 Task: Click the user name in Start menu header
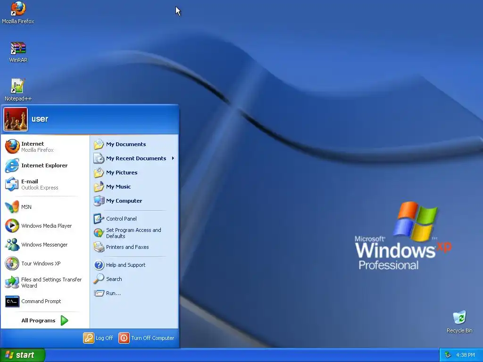pyautogui.click(x=40, y=119)
